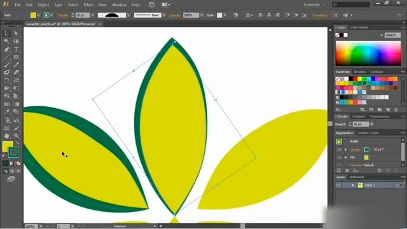Open the Window menu

pos(119,5)
